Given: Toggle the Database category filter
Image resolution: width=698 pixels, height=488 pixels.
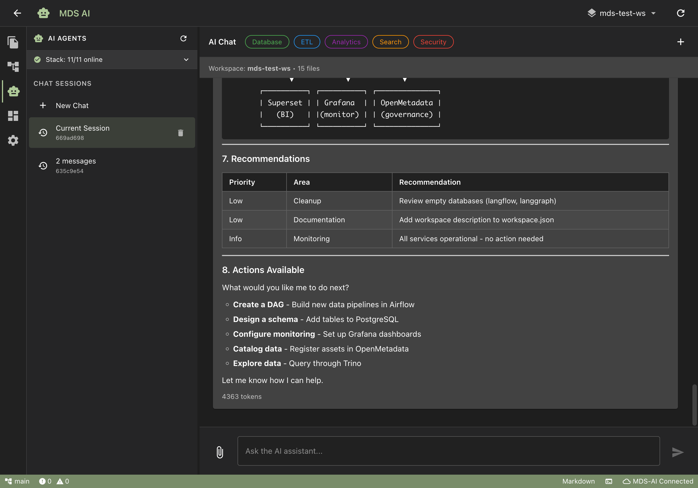Looking at the screenshot, I should coord(267,42).
